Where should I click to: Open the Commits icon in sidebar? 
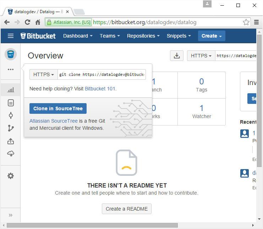click(11, 116)
